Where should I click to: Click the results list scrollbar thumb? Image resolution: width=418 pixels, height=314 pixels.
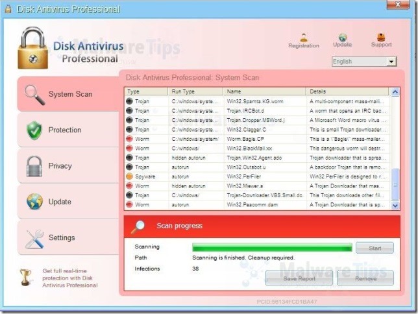click(x=395, y=184)
